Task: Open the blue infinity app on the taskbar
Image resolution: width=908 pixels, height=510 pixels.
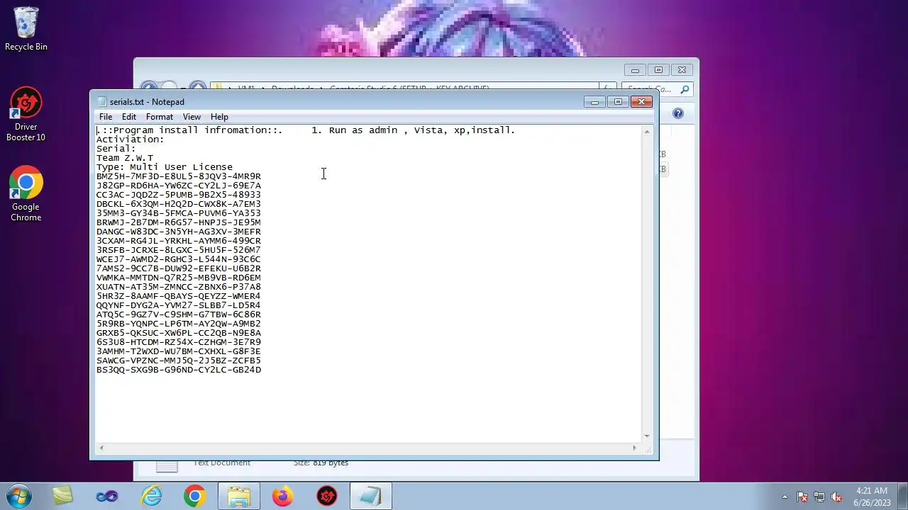Action: [107, 497]
